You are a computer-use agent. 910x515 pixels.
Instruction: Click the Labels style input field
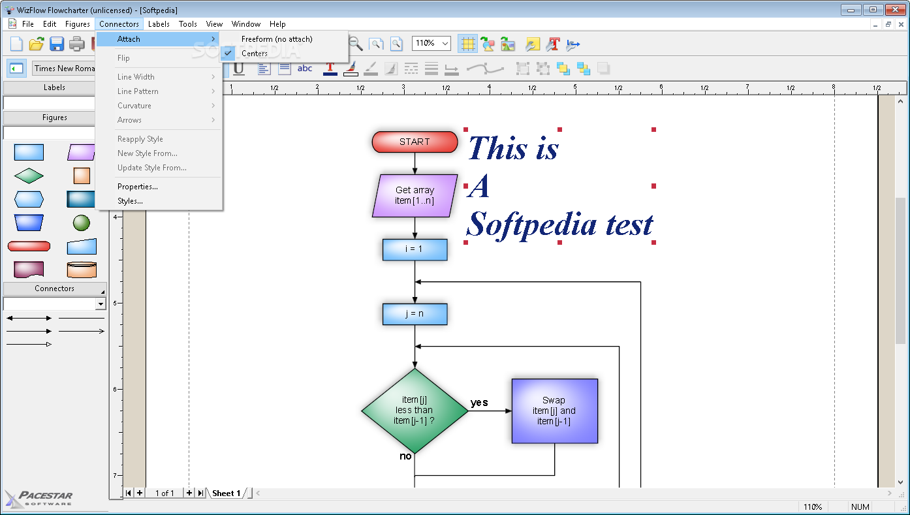click(x=50, y=102)
